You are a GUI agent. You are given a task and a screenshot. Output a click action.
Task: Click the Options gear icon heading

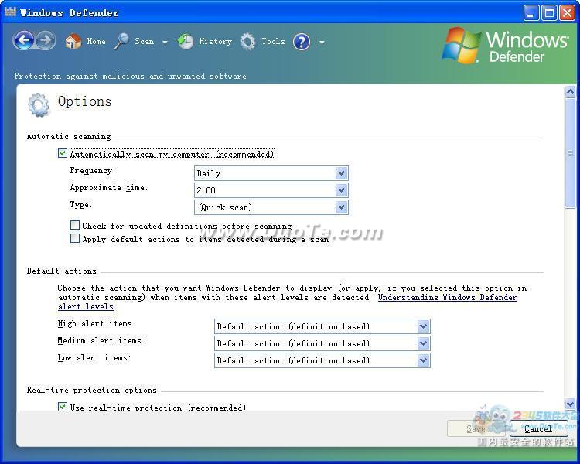click(x=39, y=104)
